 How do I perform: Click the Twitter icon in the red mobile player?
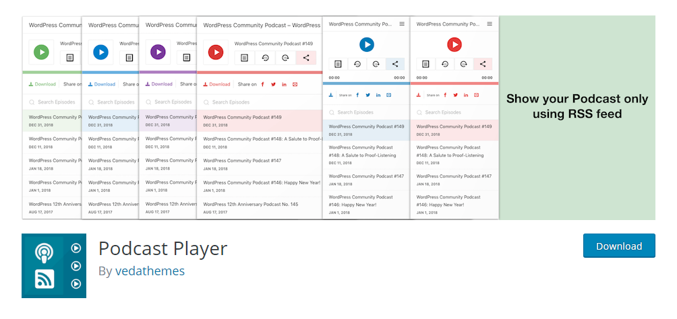click(456, 95)
